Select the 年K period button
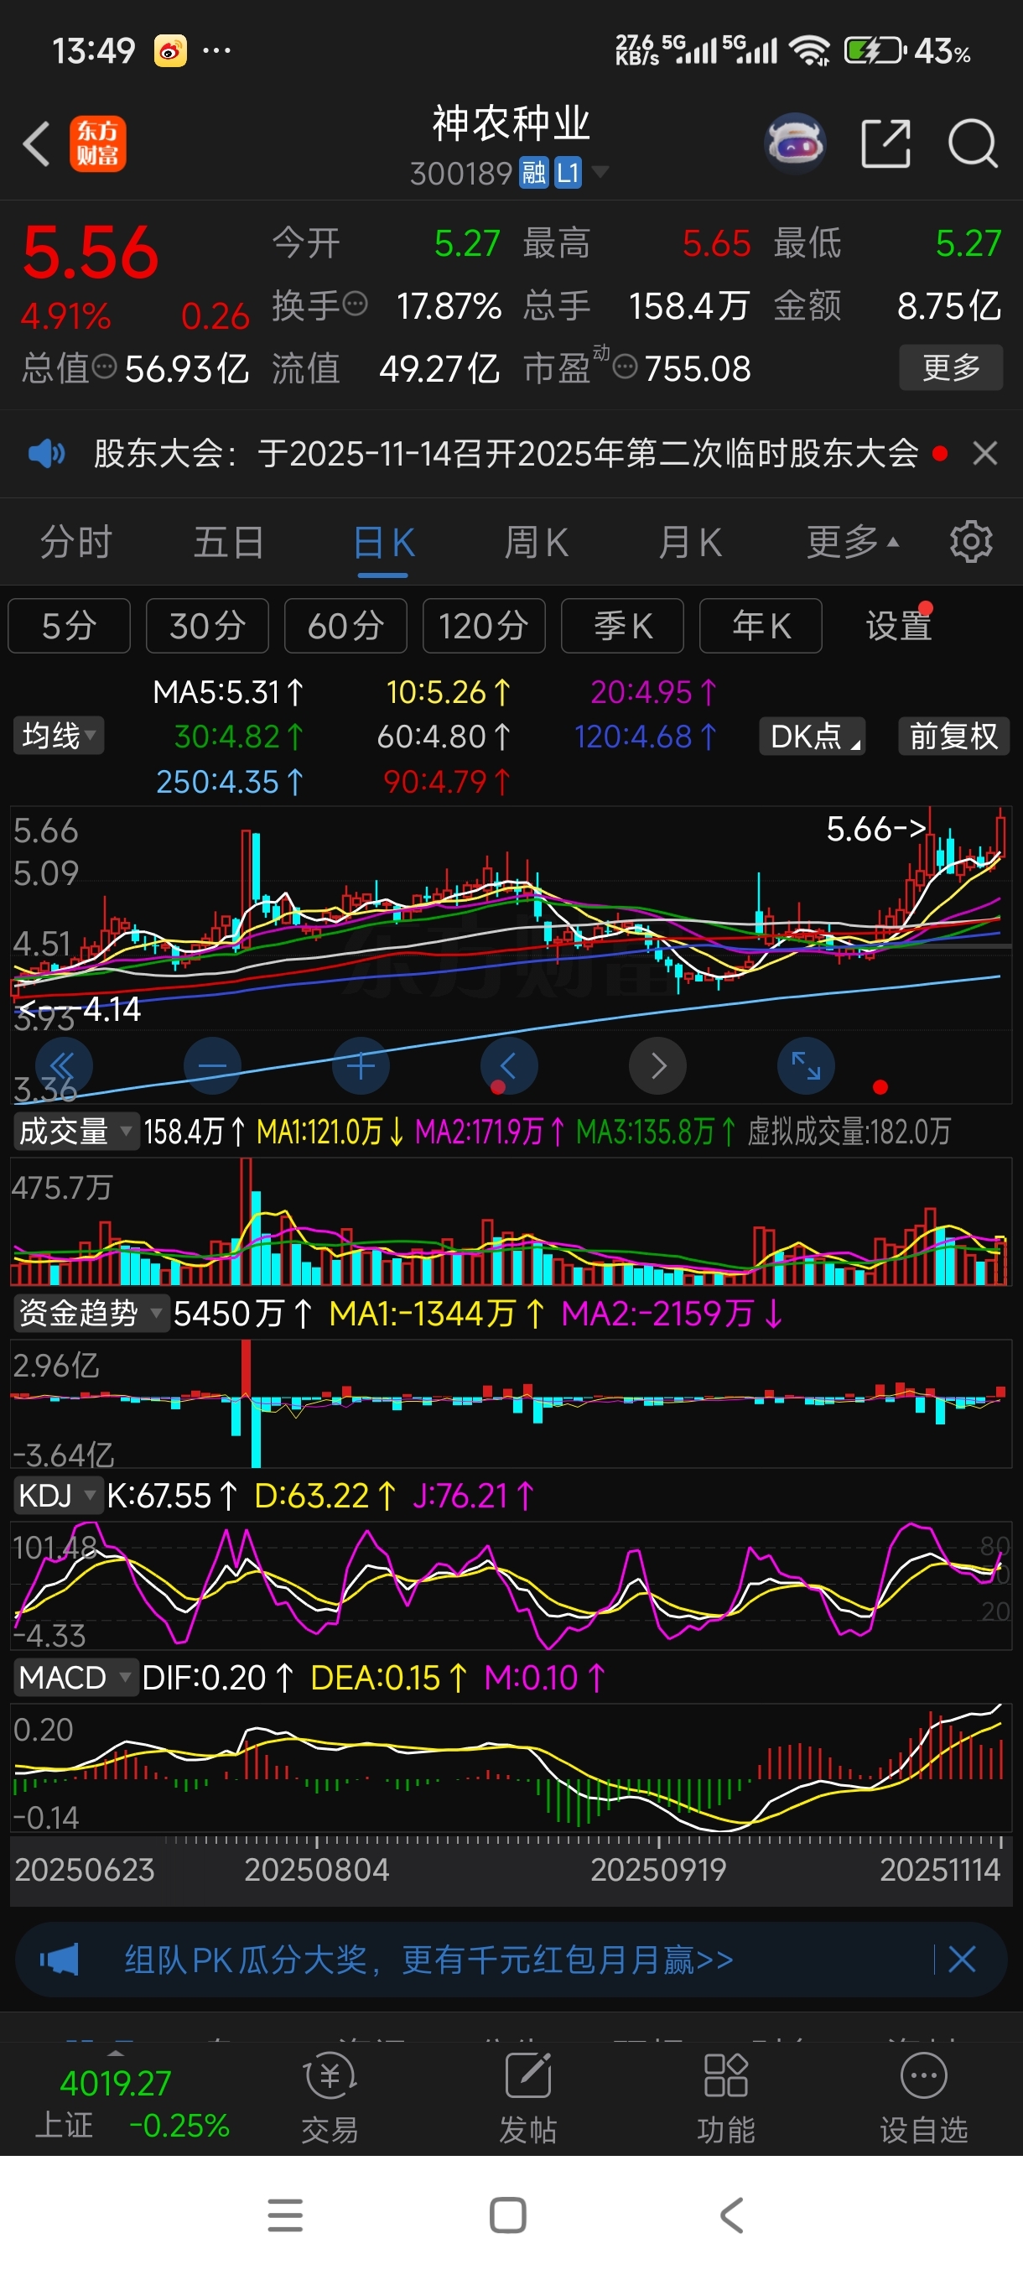The image size is (1023, 2275). 761,626
